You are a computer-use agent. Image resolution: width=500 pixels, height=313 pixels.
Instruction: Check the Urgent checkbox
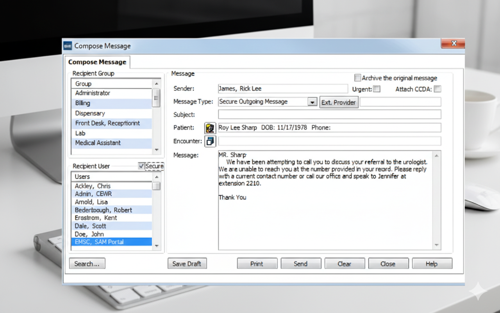(x=377, y=89)
